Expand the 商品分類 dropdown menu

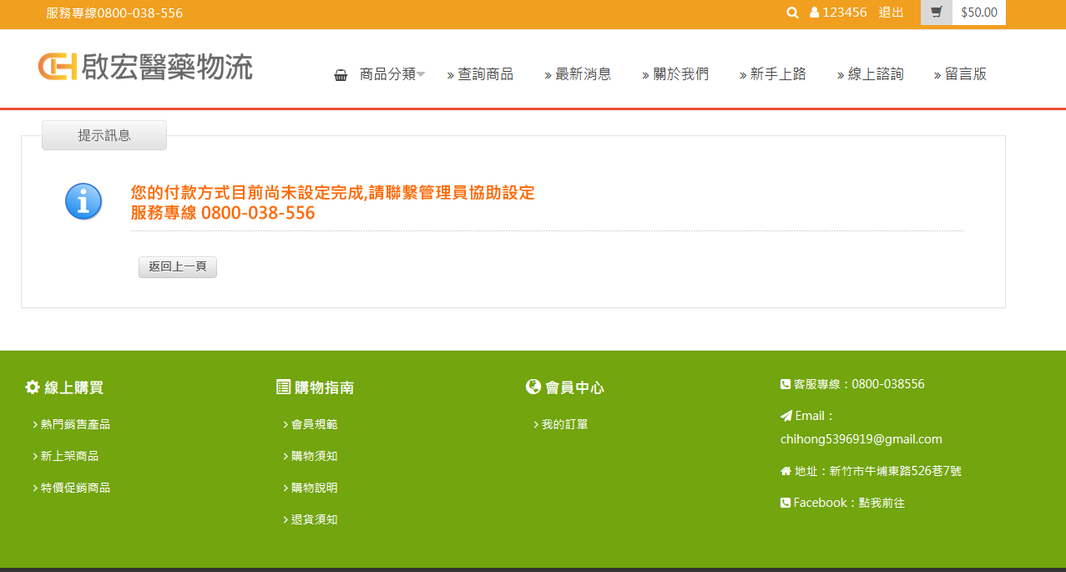click(391, 74)
